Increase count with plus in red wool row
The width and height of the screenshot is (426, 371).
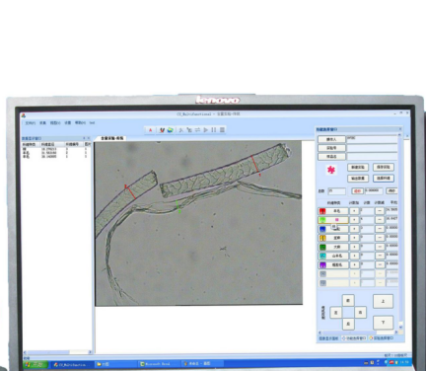click(x=354, y=211)
